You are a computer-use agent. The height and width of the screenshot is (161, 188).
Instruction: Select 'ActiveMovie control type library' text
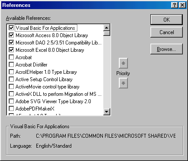pos(48,87)
